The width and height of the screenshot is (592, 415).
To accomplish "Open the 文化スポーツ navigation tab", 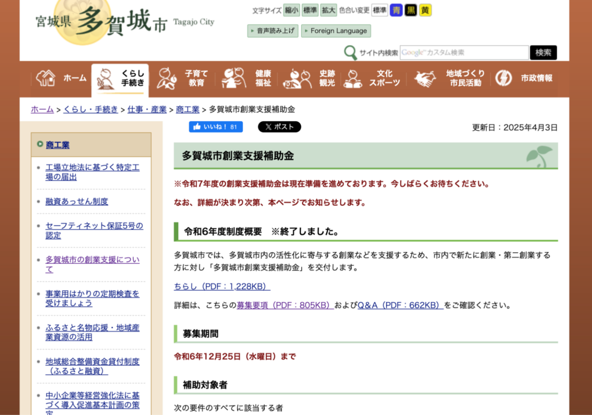I will coord(372,79).
